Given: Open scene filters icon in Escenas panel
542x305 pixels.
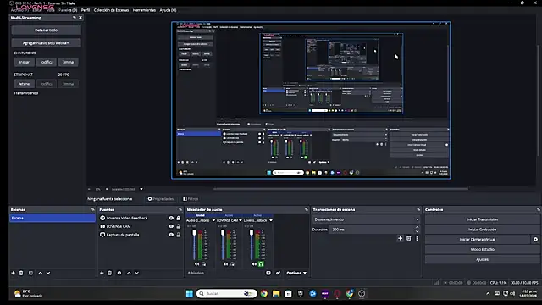Looking at the screenshot, I should click(30, 273).
